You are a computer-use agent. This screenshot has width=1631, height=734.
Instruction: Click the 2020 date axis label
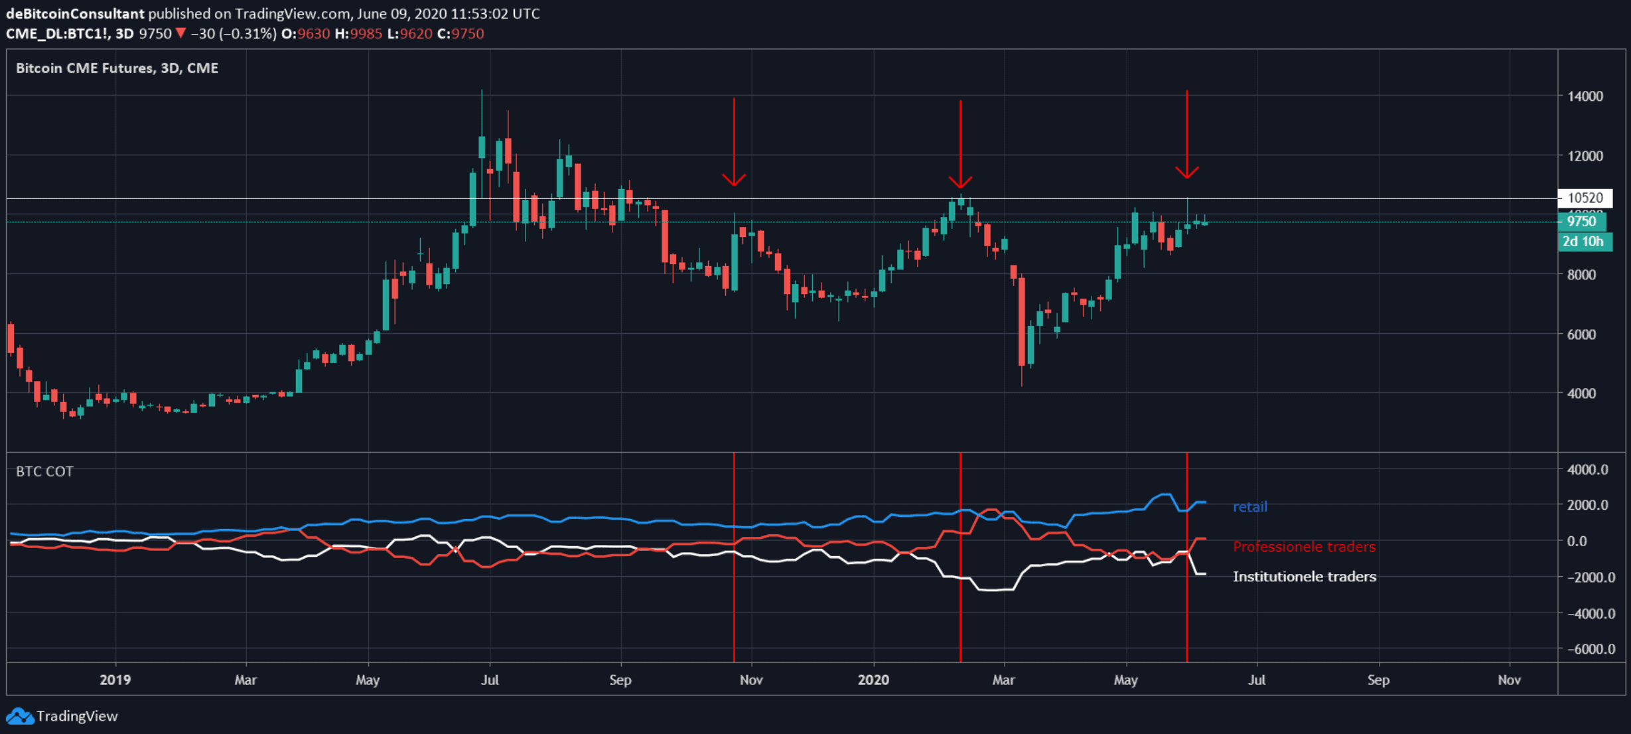tap(873, 680)
